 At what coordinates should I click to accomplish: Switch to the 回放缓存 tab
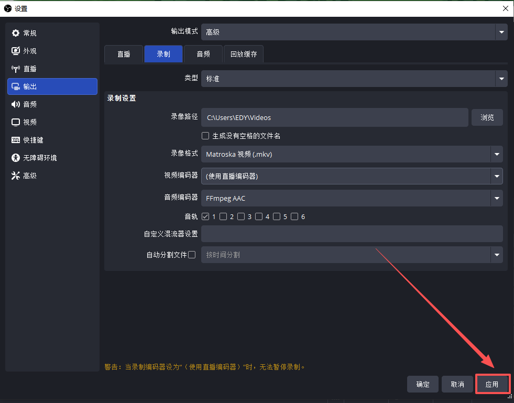(x=244, y=54)
